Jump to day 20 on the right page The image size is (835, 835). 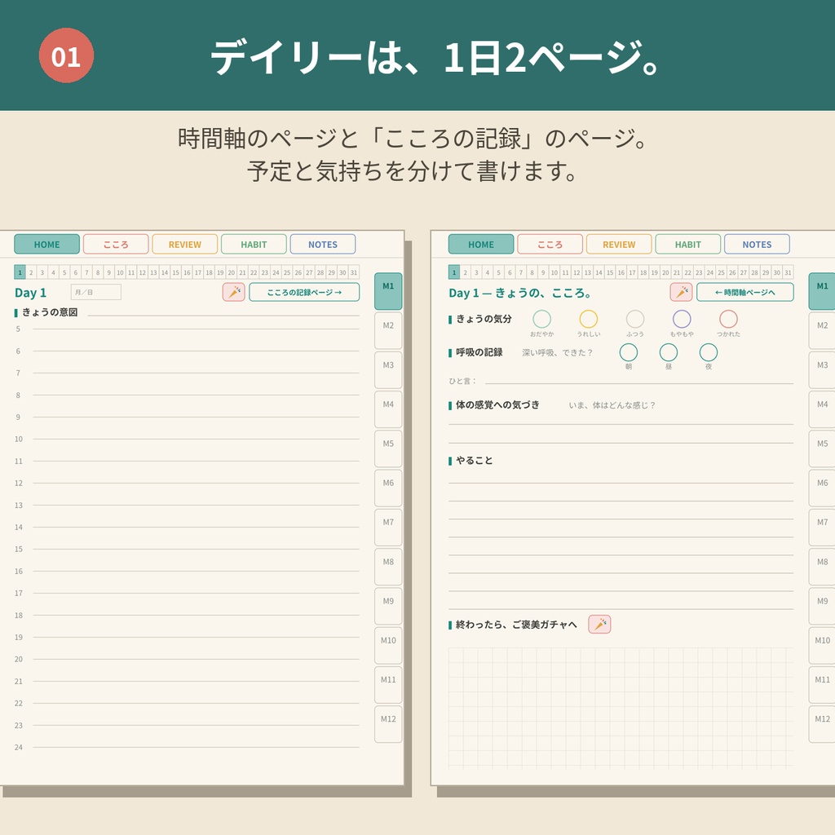click(665, 272)
